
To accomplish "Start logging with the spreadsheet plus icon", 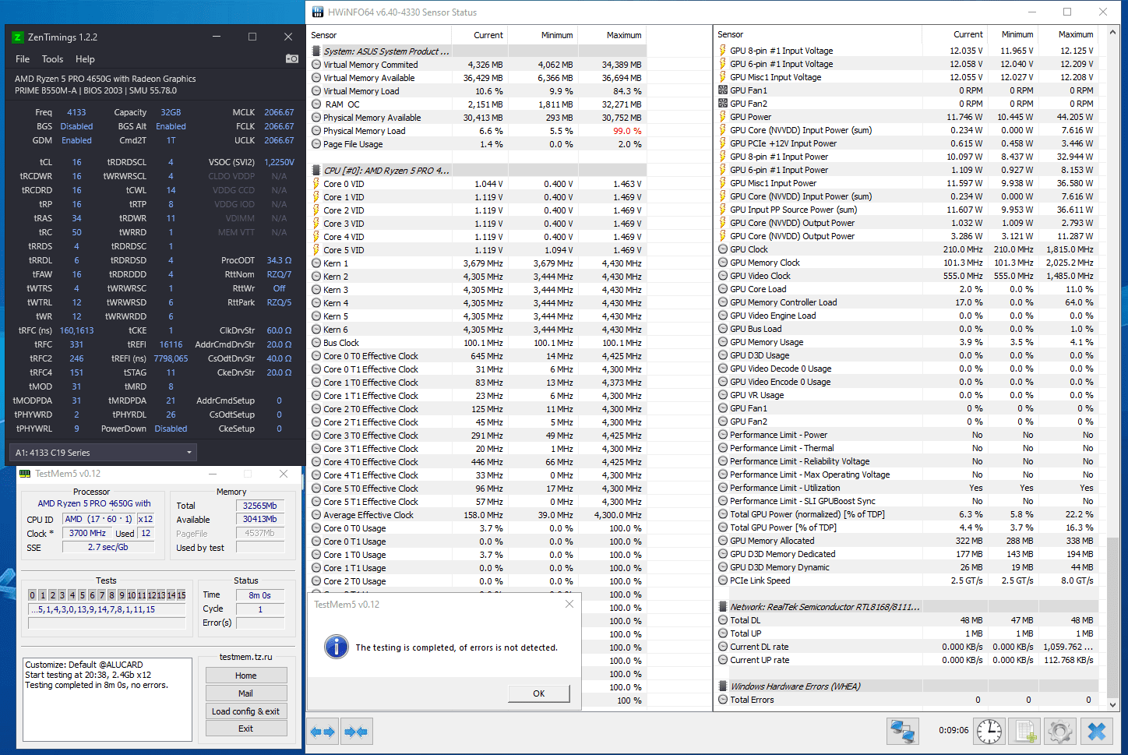I will (x=1024, y=731).
